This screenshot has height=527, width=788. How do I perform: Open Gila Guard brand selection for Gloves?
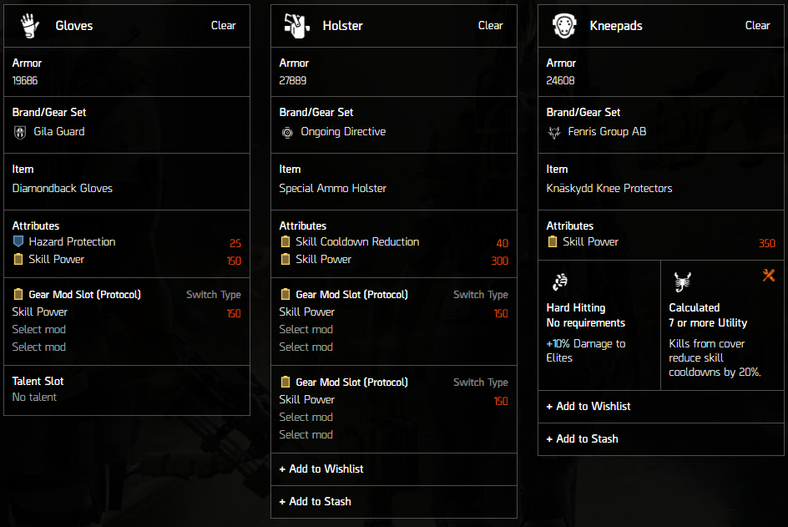pyautogui.click(x=127, y=124)
